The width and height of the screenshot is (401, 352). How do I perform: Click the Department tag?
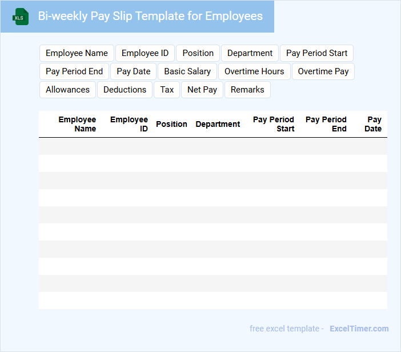click(250, 53)
